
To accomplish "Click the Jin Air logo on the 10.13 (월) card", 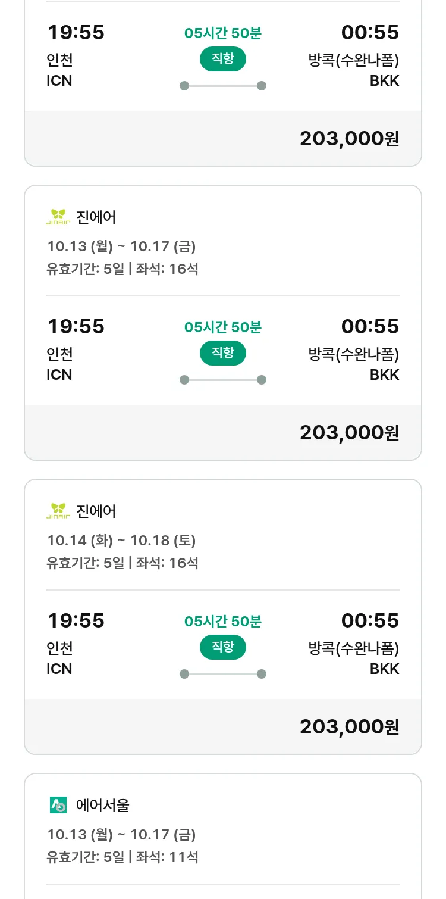I will click(x=58, y=217).
